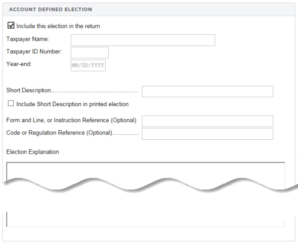This screenshot has height=244, width=298.
Task: Click the 'Include Short Description in printed election' label text
Action: point(72,104)
